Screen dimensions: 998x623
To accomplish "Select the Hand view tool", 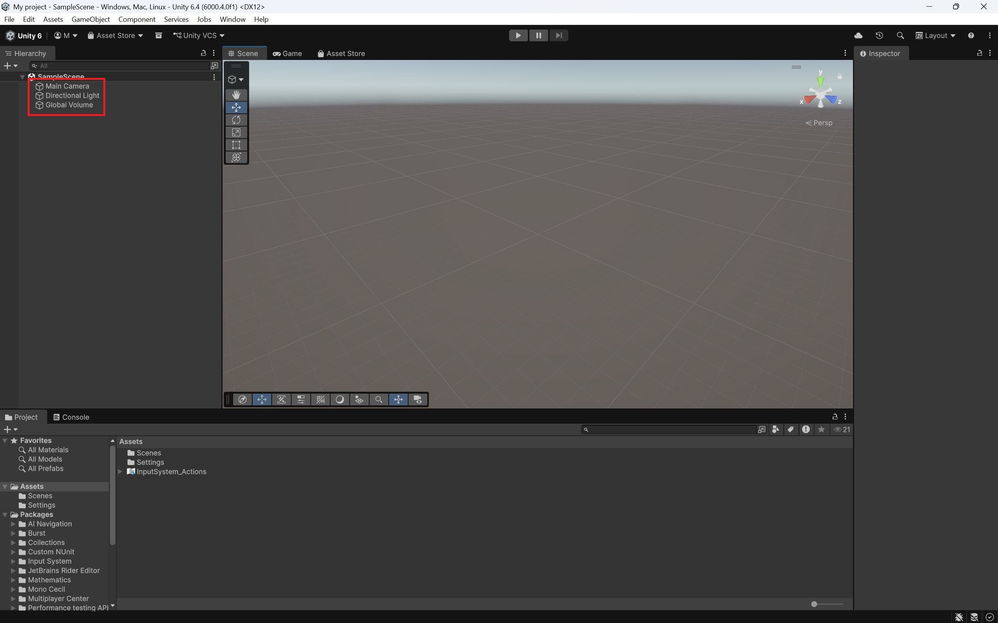I will 236,95.
